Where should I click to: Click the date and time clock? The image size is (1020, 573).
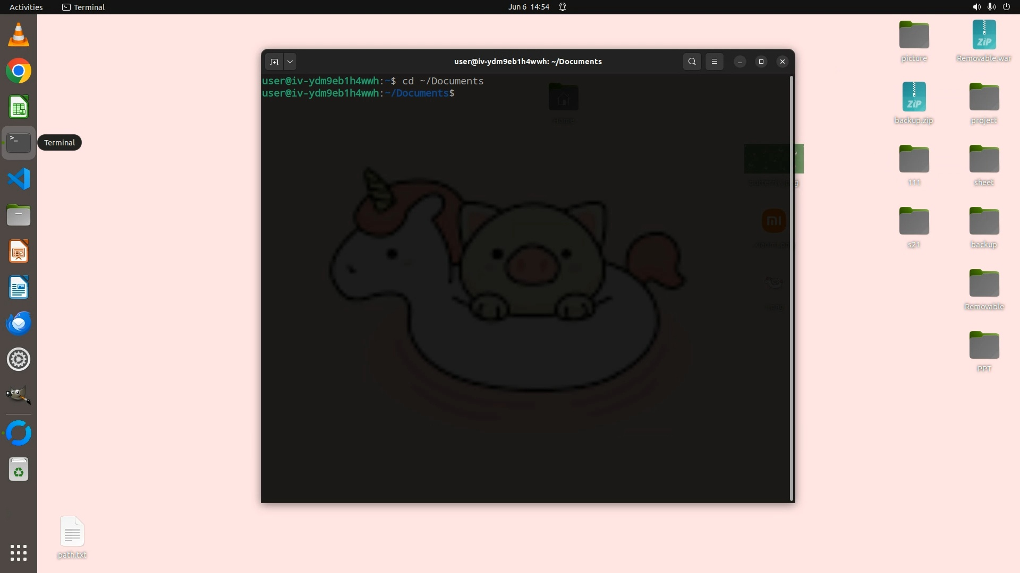click(528, 7)
